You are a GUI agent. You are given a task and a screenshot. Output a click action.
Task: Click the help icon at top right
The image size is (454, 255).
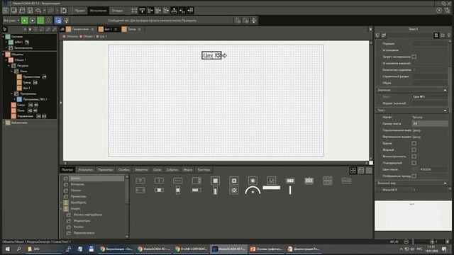pyautogui.click(x=439, y=11)
